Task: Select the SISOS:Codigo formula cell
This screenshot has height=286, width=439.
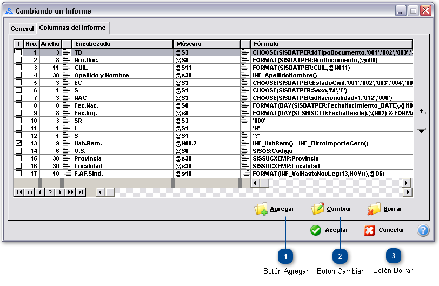Action: (331, 151)
